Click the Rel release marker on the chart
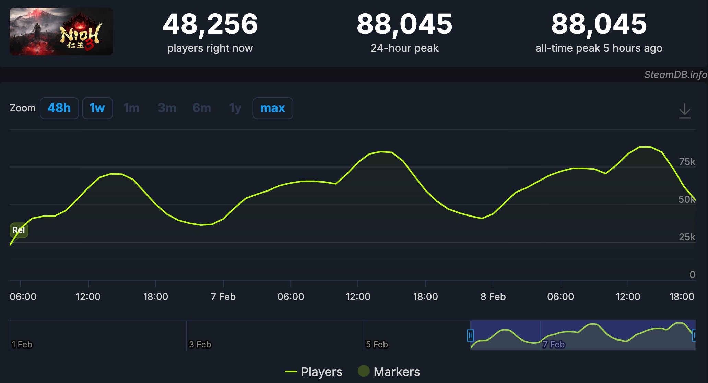708x383 pixels. click(19, 230)
